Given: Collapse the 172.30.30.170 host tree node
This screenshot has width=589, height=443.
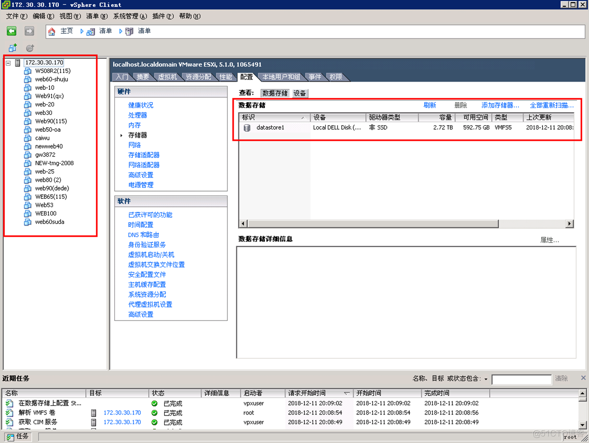Looking at the screenshot, I should [x=8, y=63].
